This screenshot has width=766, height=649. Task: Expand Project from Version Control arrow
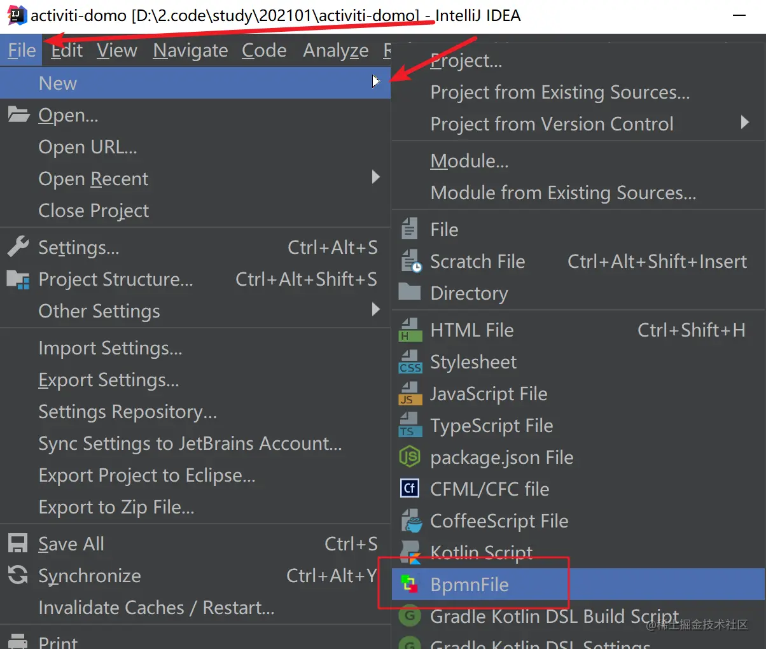click(745, 122)
